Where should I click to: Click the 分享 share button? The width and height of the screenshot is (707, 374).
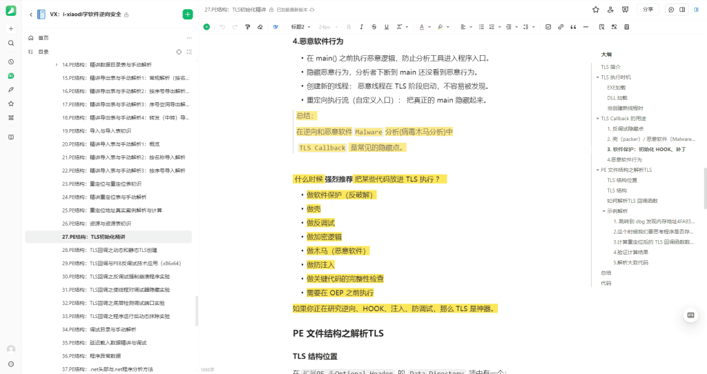(x=648, y=10)
